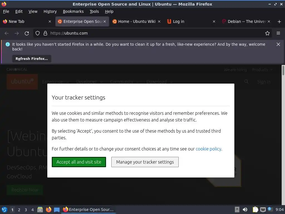The height and width of the screenshot is (214, 285).
Task: Click the page vertical scrollbar thumb
Action: 283,70
